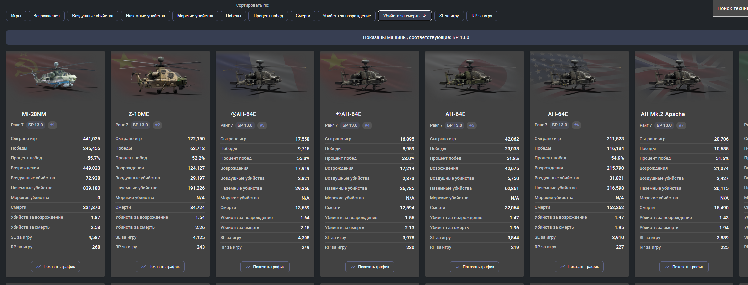Click the ground kills value 62,861
This screenshot has height=285, width=748.
point(512,188)
